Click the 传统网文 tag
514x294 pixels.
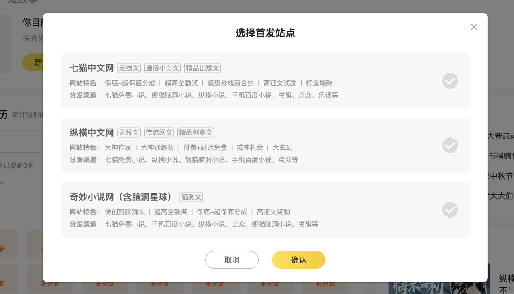pyautogui.click(x=159, y=133)
